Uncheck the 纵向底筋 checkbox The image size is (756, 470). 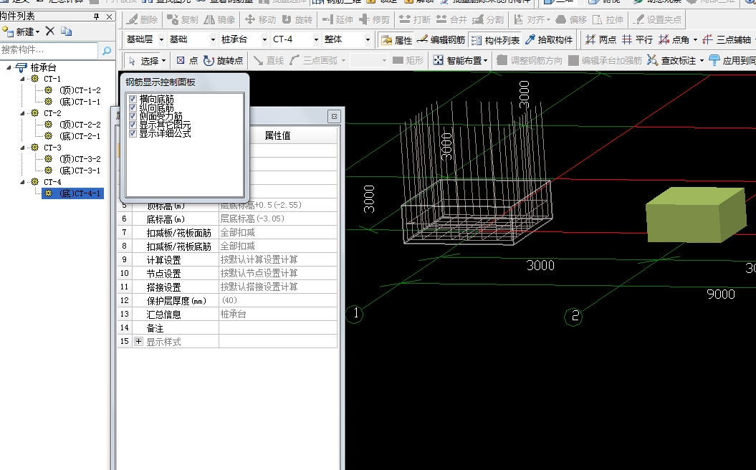click(133, 108)
